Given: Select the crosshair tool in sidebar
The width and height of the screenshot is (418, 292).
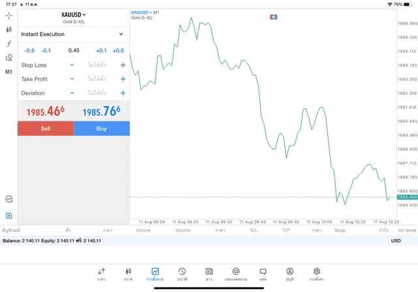Looking at the screenshot, I should coord(8,15).
